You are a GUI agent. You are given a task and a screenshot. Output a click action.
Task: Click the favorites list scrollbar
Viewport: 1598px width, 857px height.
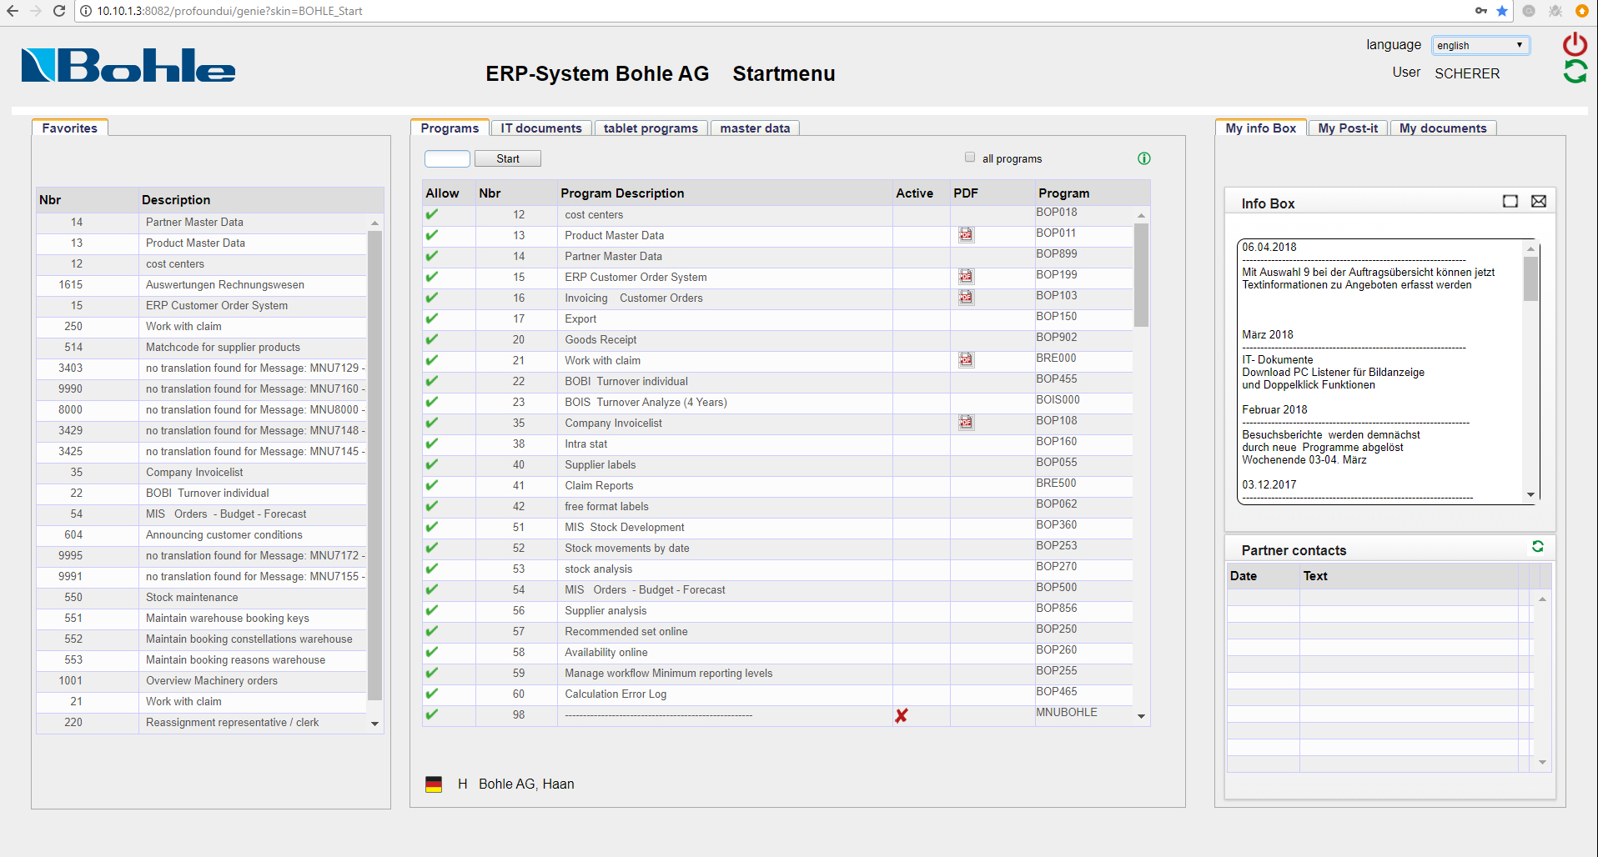[x=375, y=465]
